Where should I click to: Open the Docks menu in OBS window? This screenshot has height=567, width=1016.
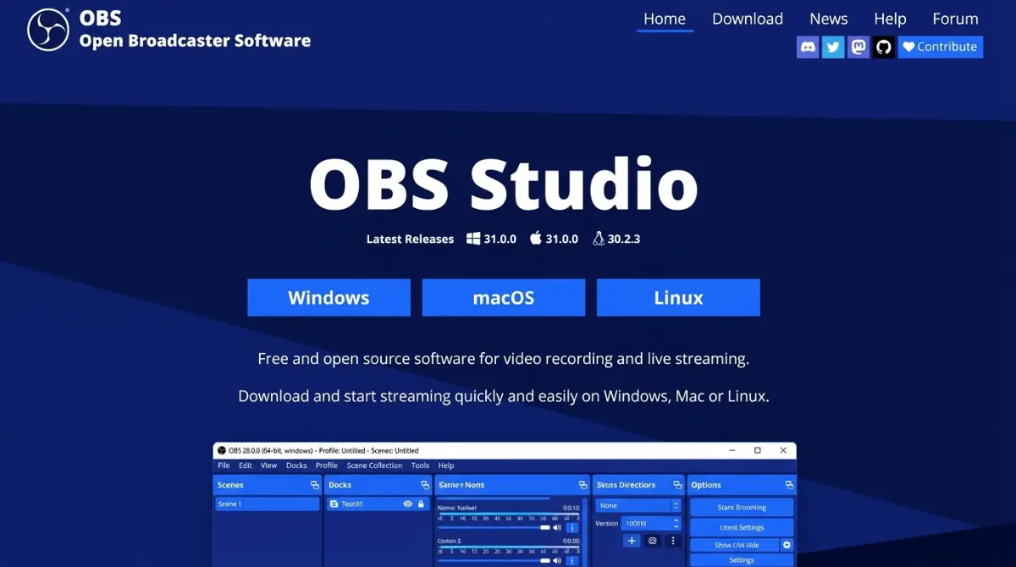tap(296, 465)
